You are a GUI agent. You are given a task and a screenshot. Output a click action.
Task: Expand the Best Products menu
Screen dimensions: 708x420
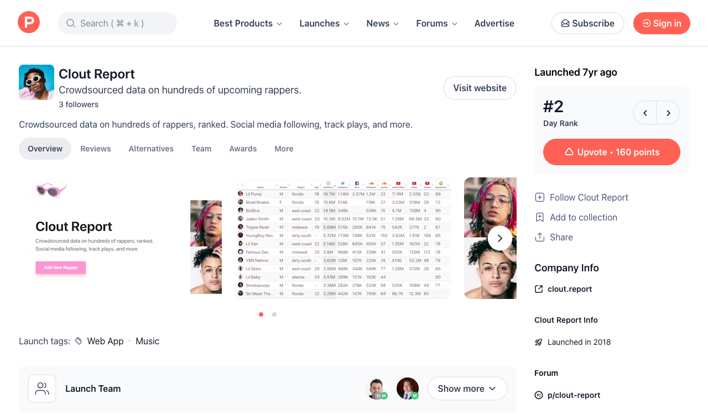tap(248, 23)
